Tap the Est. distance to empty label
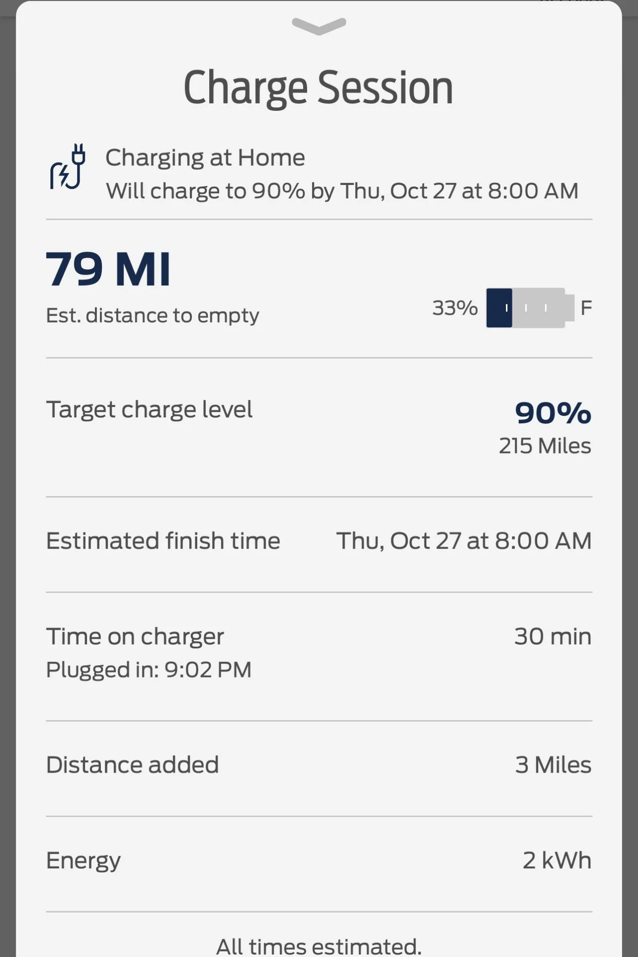 pyautogui.click(x=152, y=316)
